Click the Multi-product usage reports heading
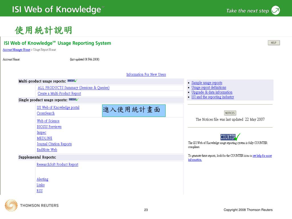 click(42, 81)
